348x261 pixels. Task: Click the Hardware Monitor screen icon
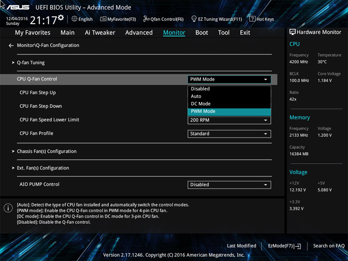[x=292, y=32]
